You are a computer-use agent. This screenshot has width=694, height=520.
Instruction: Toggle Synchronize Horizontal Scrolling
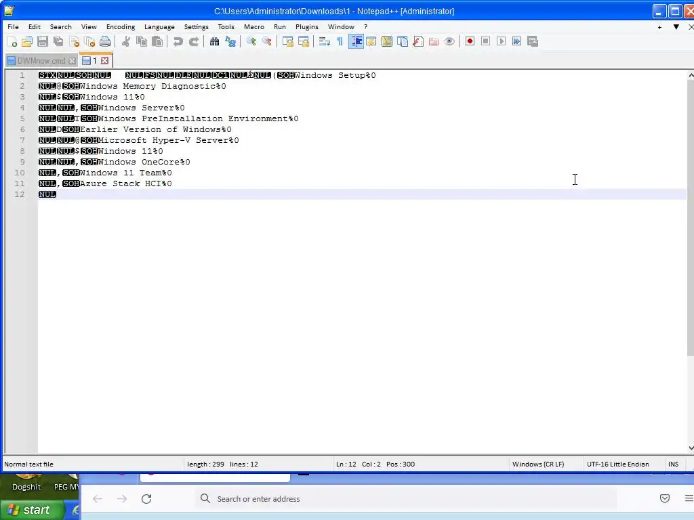click(x=304, y=41)
